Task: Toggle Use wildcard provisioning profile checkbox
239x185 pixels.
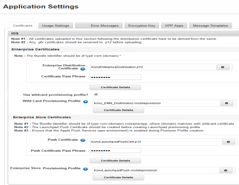Action: [x=96, y=94]
